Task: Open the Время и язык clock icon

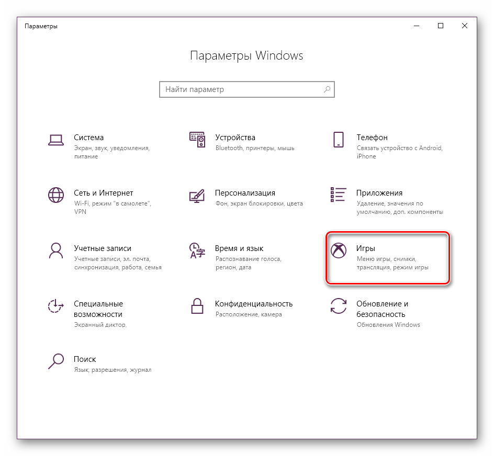Action: coord(197,250)
